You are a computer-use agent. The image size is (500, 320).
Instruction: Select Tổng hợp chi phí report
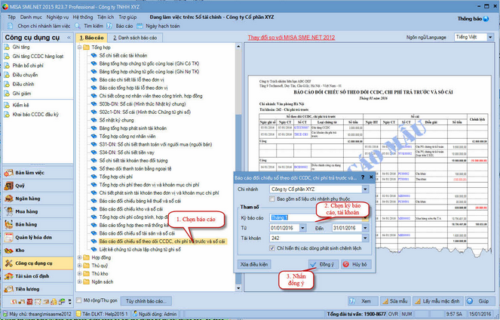tap(115, 177)
